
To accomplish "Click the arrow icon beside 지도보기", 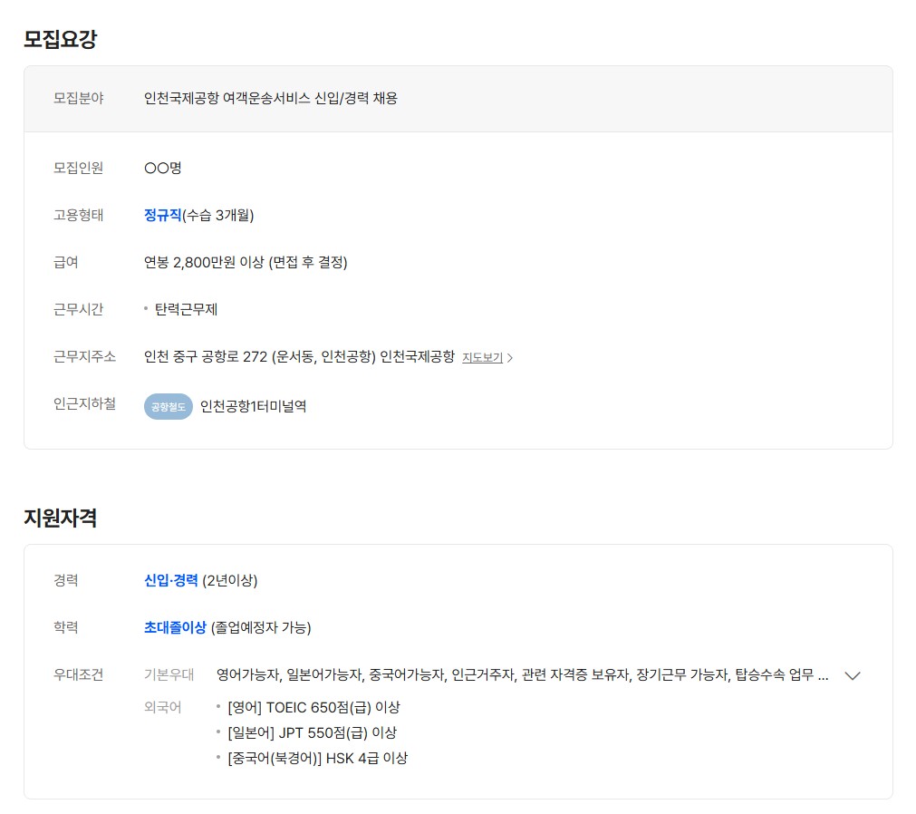I will [510, 358].
